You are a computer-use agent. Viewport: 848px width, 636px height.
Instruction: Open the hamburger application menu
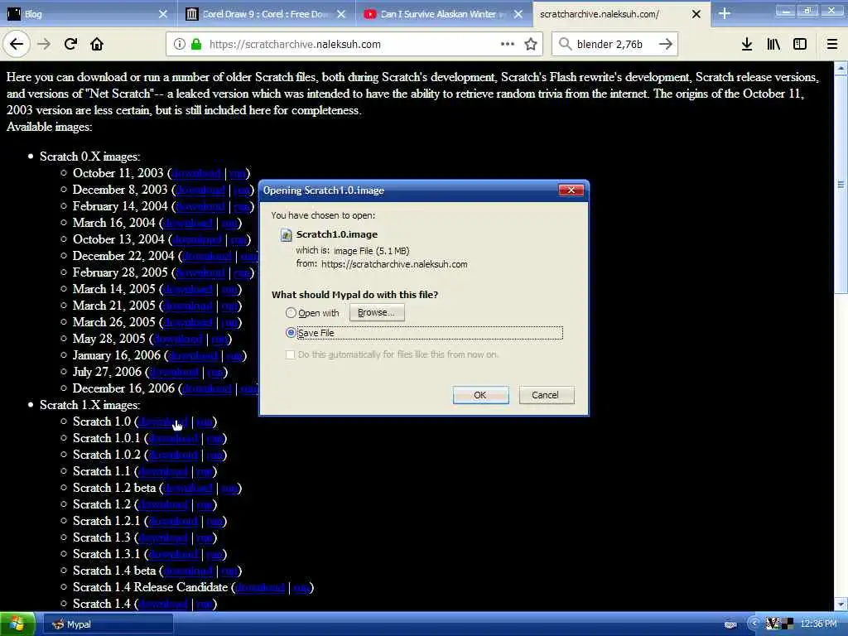coord(832,44)
